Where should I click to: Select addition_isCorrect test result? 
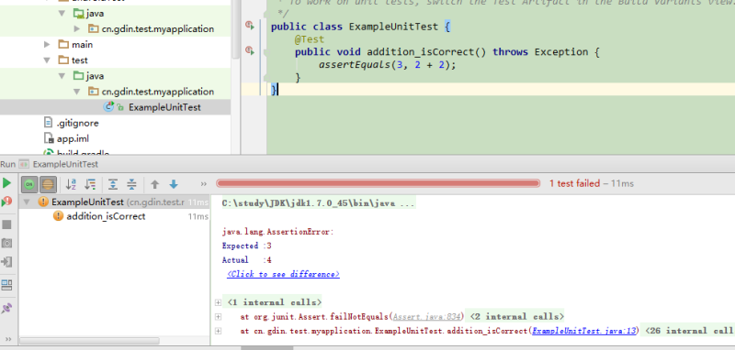[106, 216]
